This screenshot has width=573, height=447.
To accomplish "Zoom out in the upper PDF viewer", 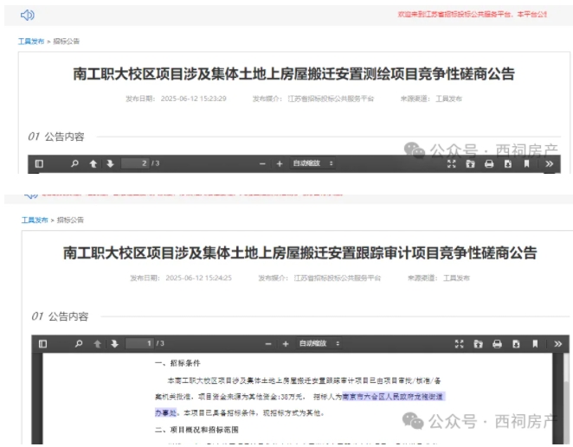I will point(262,163).
